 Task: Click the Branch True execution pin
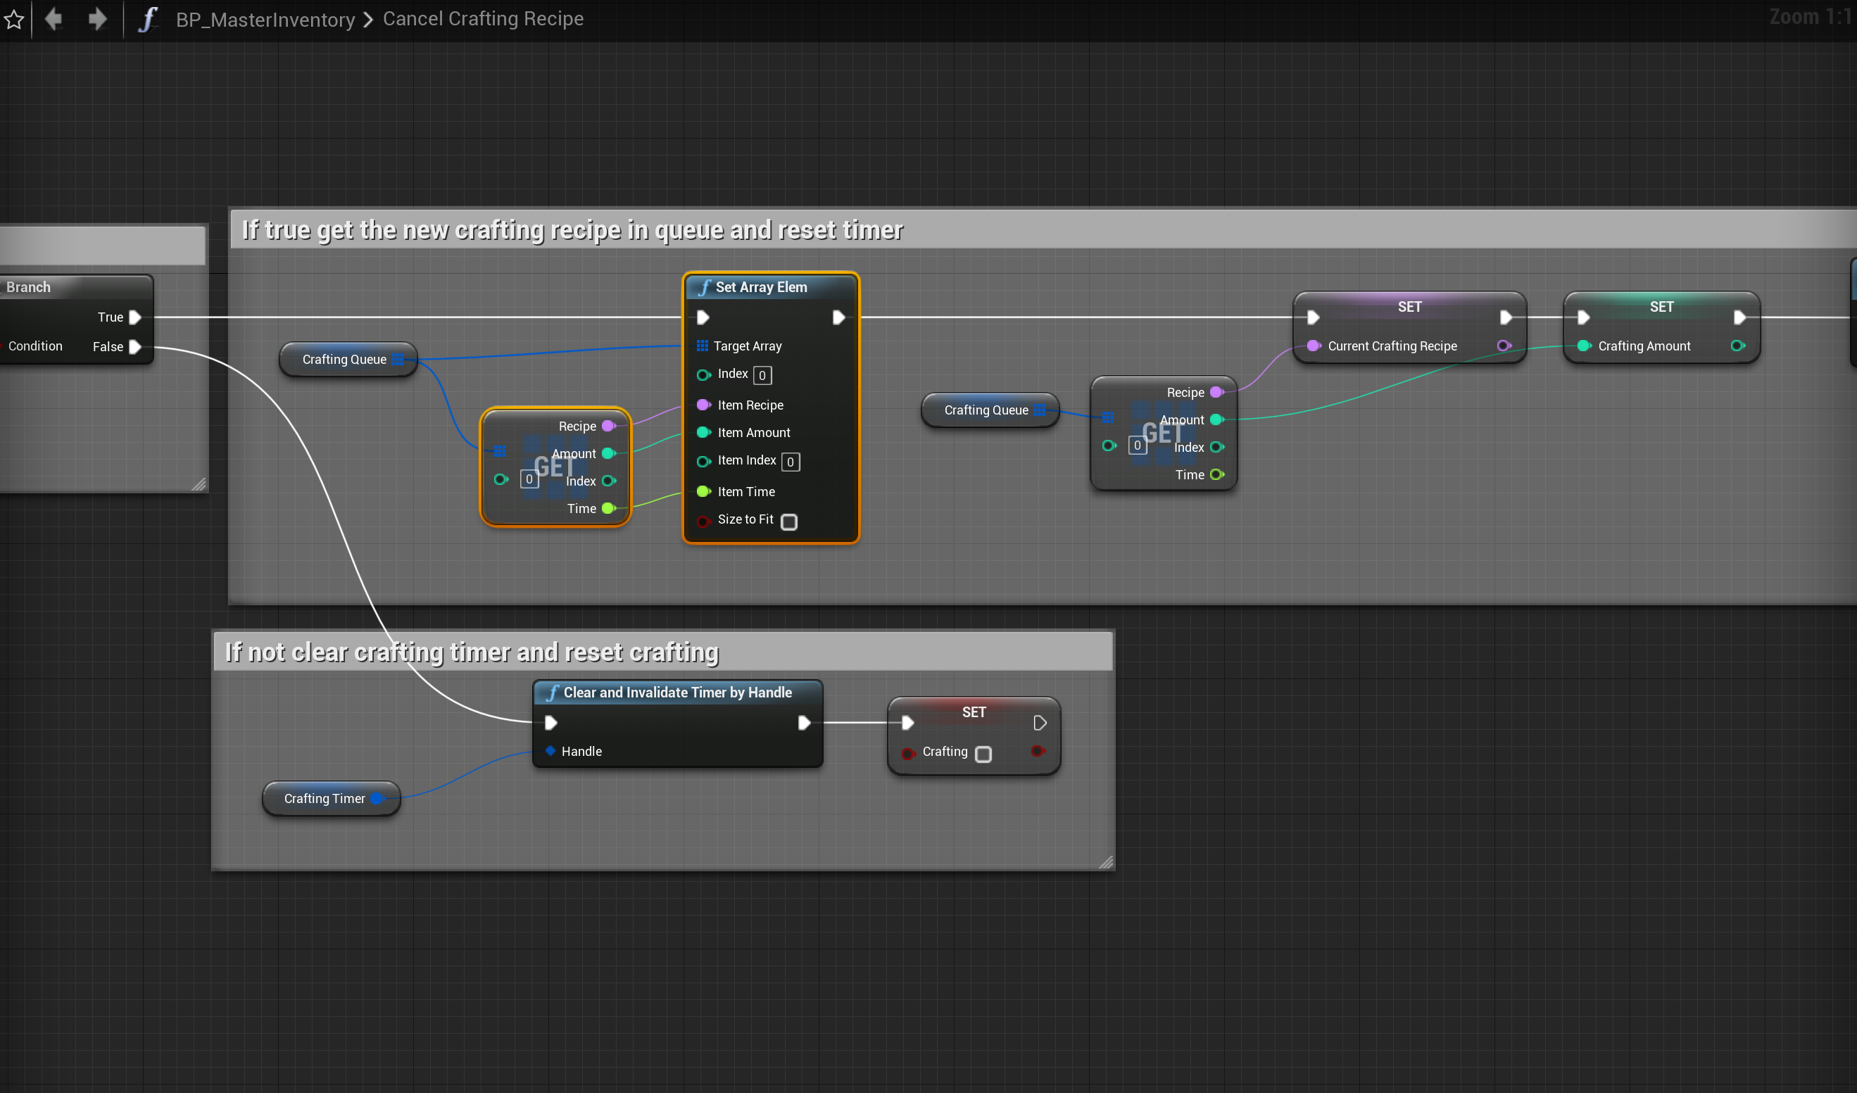(135, 317)
